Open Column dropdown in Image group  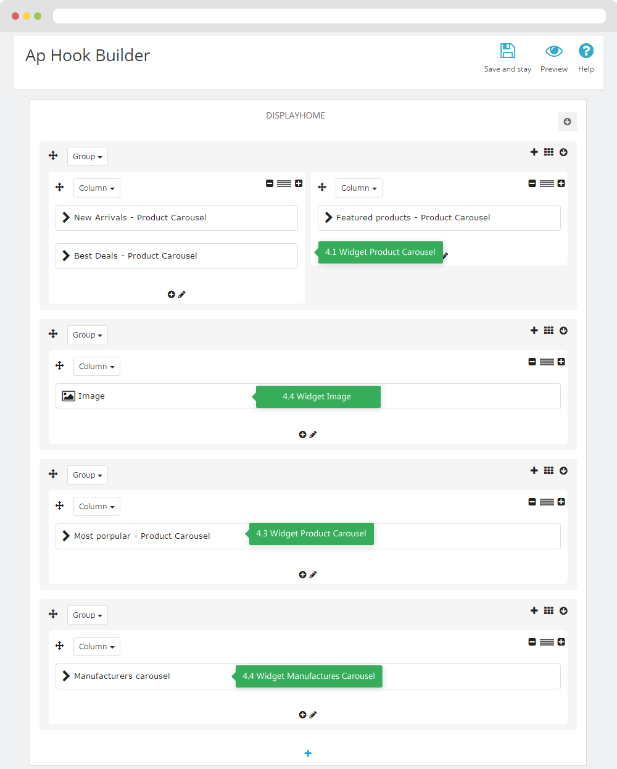pyautogui.click(x=97, y=366)
